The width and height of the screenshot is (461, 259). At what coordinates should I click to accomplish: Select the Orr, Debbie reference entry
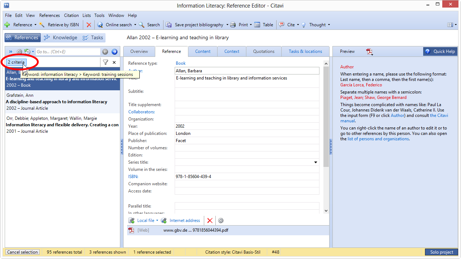click(x=62, y=125)
